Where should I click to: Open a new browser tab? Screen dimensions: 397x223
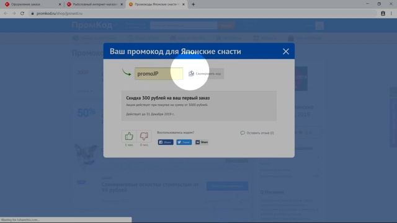click(193, 4)
